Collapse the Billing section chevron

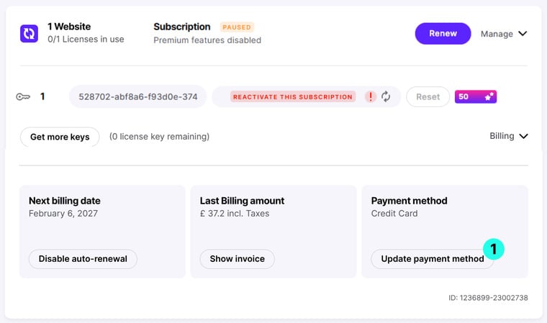523,136
